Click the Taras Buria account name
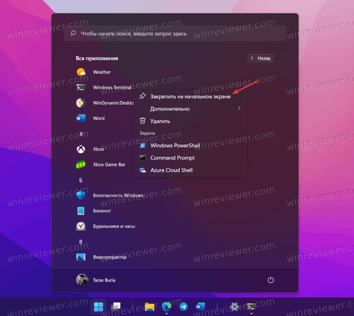The width and height of the screenshot is (354, 316). click(x=104, y=280)
